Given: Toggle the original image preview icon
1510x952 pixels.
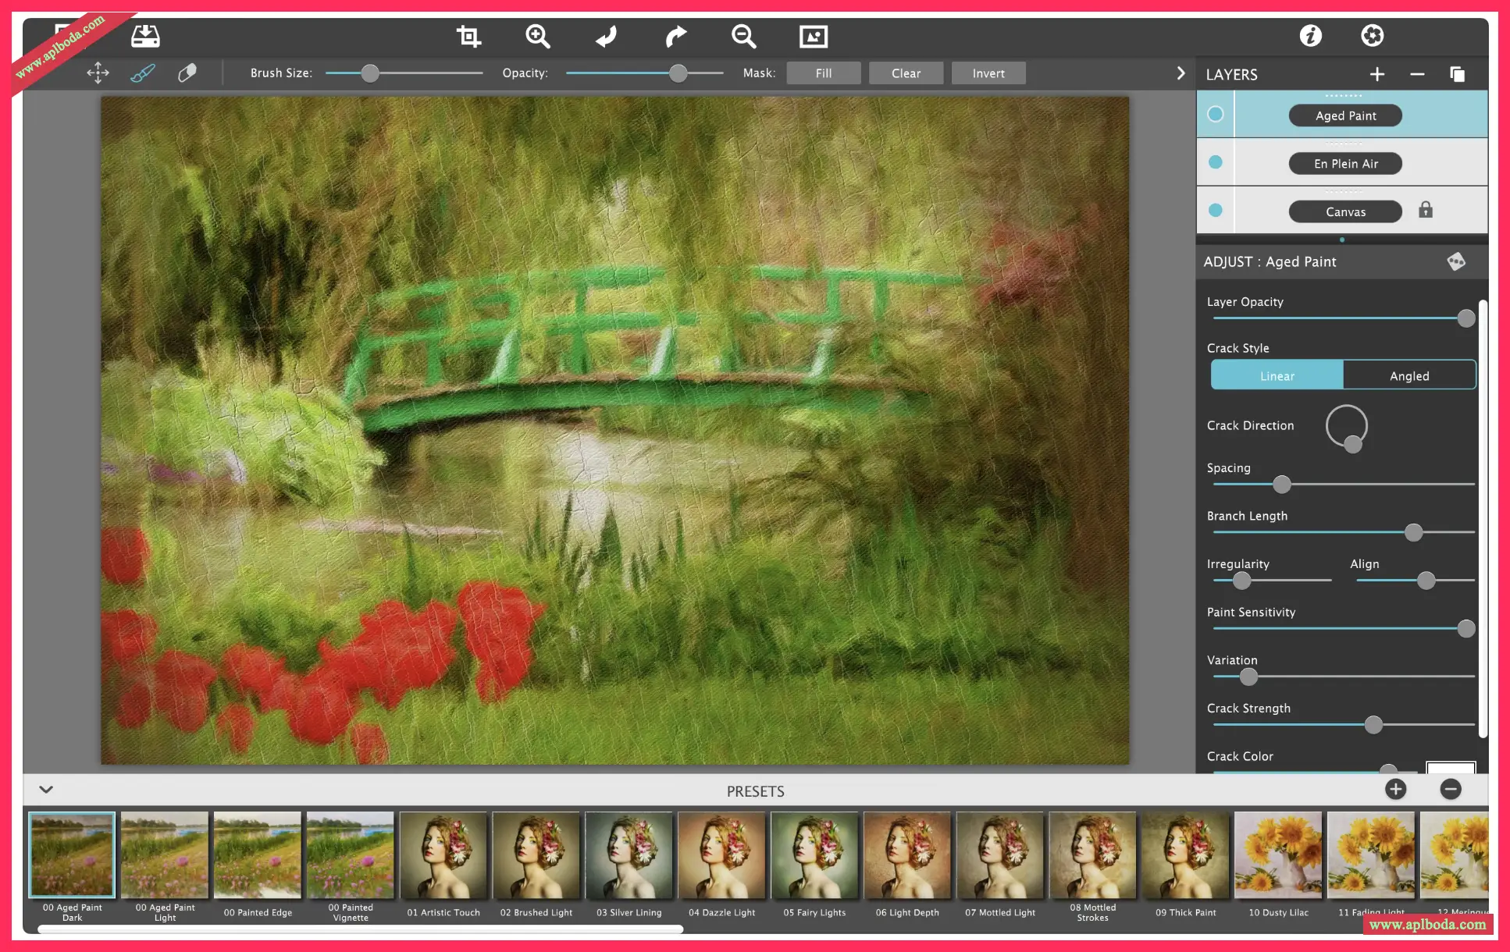Looking at the screenshot, I should [813, 36].
